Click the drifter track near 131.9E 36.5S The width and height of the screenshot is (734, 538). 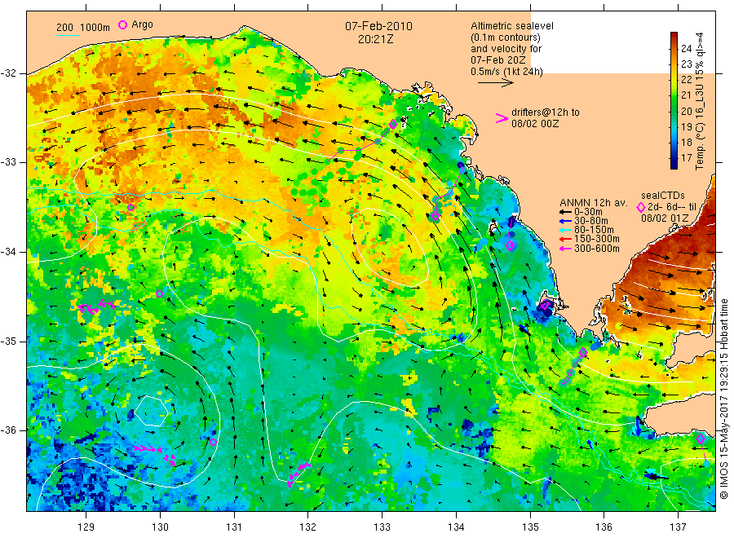point(298,474)
